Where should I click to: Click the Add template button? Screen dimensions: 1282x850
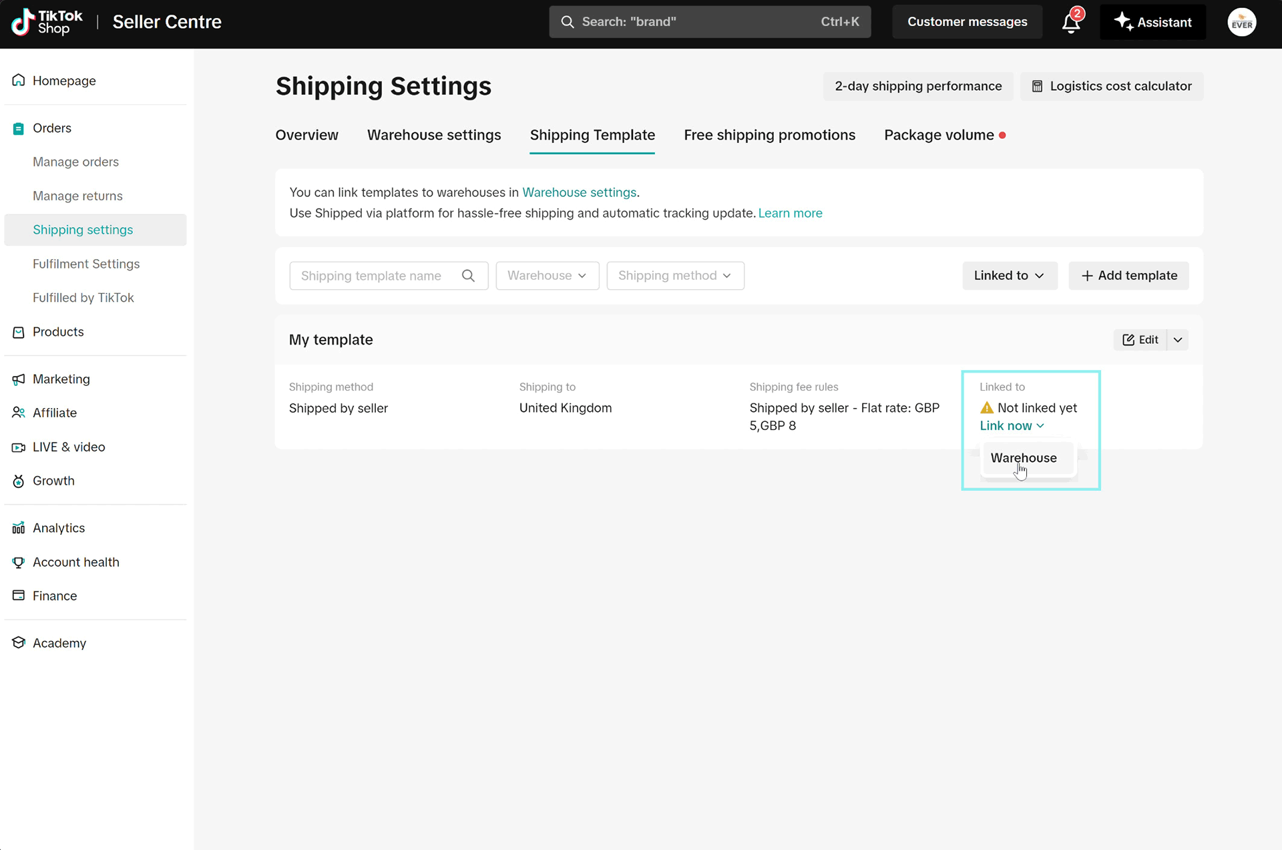[1128, 276]
